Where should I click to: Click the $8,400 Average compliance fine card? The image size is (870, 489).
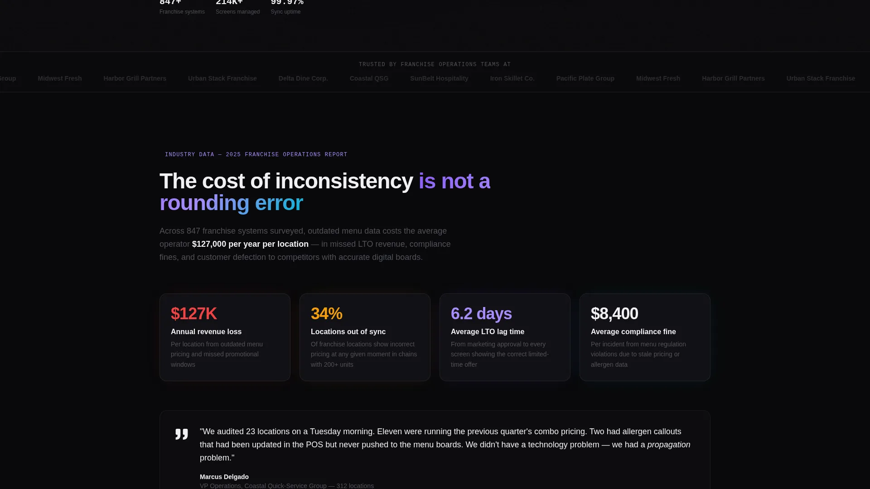[x=645, y=337]
